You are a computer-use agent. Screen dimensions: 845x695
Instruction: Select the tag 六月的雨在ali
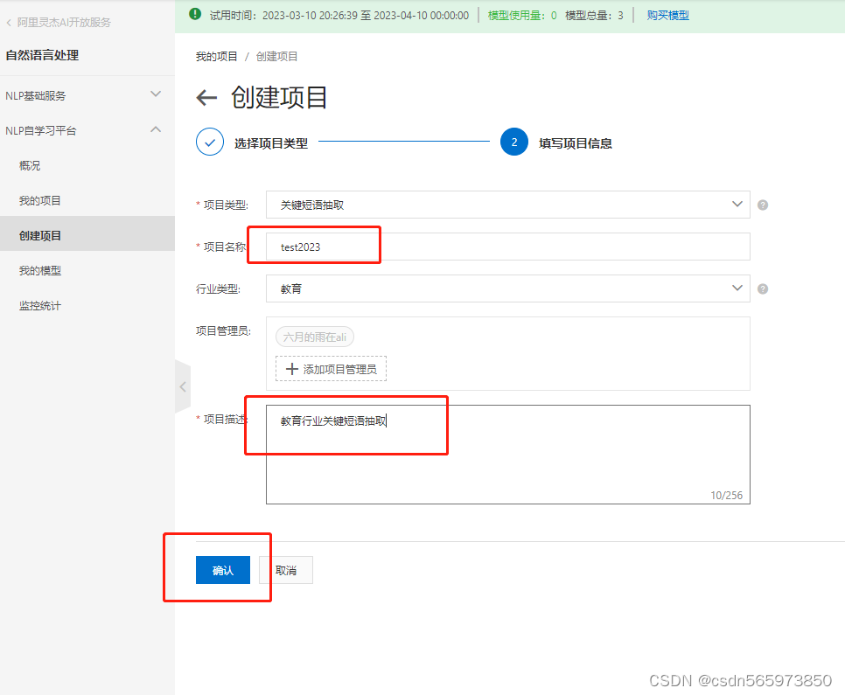313,336
